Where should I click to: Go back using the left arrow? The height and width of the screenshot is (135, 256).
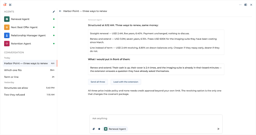point(60,11)
